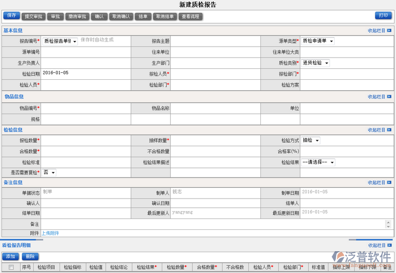Click the 结单 close order button
Viewport: 396px width, 273px height.
143,17
